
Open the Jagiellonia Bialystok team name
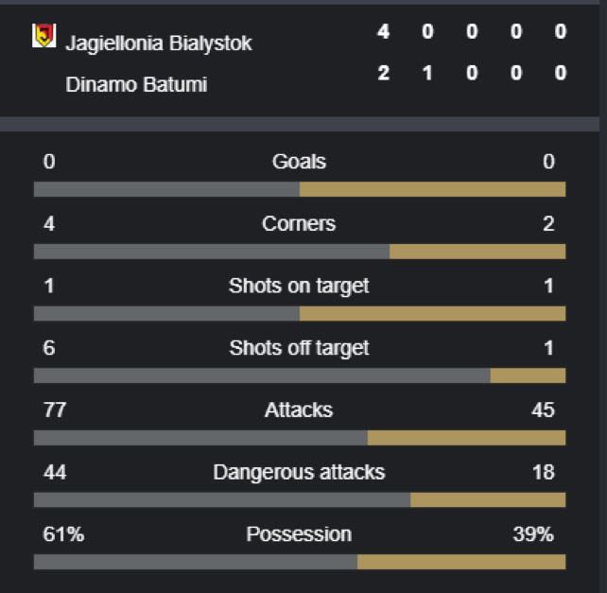pos(159,43)
